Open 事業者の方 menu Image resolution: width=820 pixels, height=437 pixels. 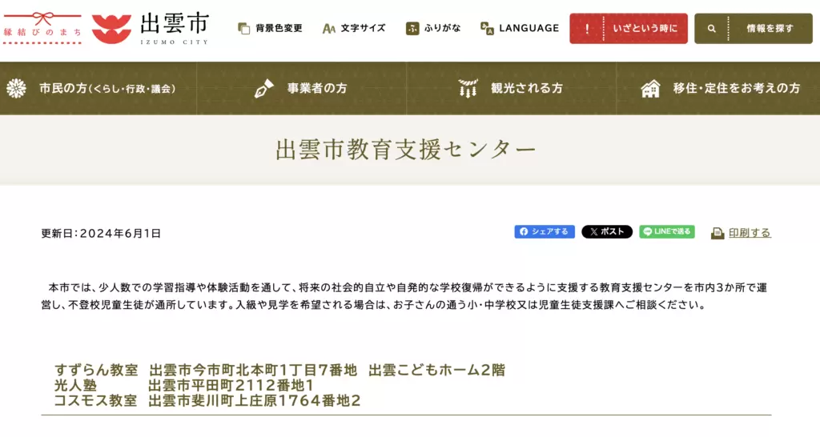click(x=301, y=88)
